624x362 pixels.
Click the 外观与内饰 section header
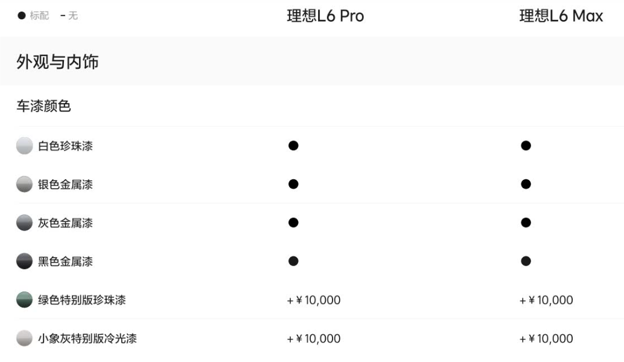coord(57,62)
